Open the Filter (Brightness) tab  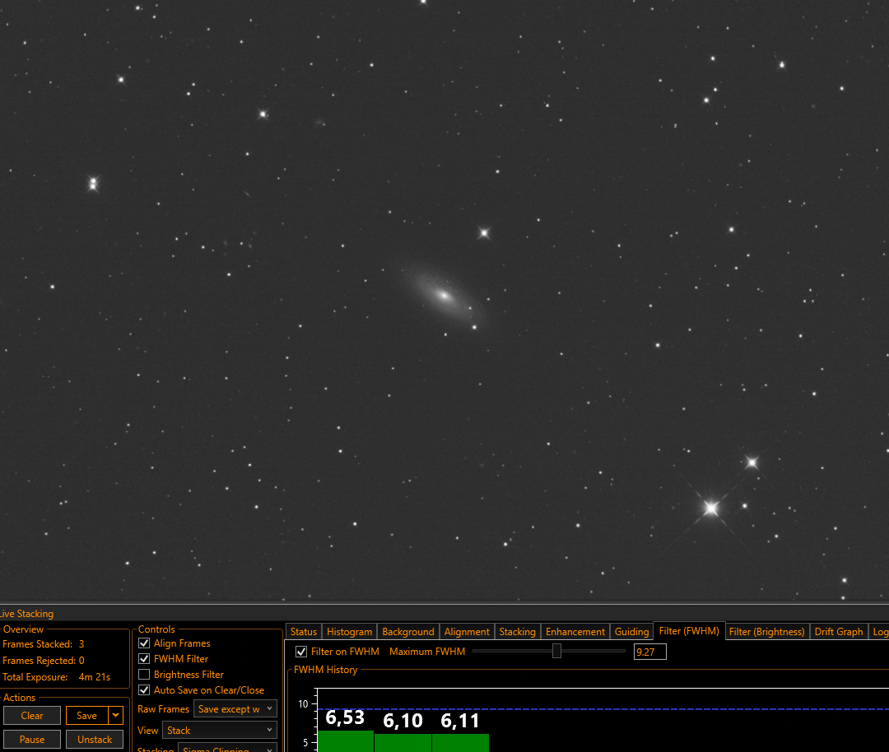[x=766, y=631]
